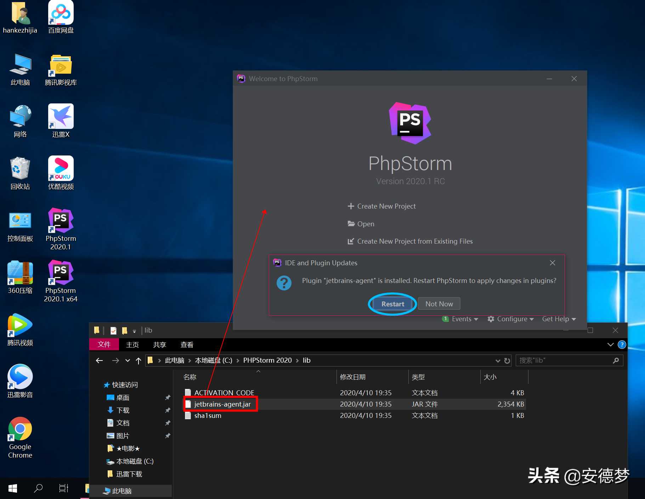Click the Explorer help question icon
The height and width of the screenshot is (499, 645).
622,345
